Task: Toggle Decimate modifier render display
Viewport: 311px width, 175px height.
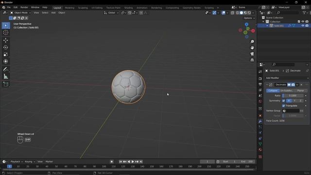Action: pyautogui.click(x=293, y=85)
